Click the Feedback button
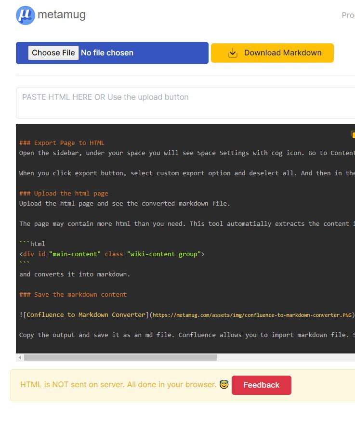The height and width of the screenshot is (431, 355). pyautogui.click(x=261, y=385)
